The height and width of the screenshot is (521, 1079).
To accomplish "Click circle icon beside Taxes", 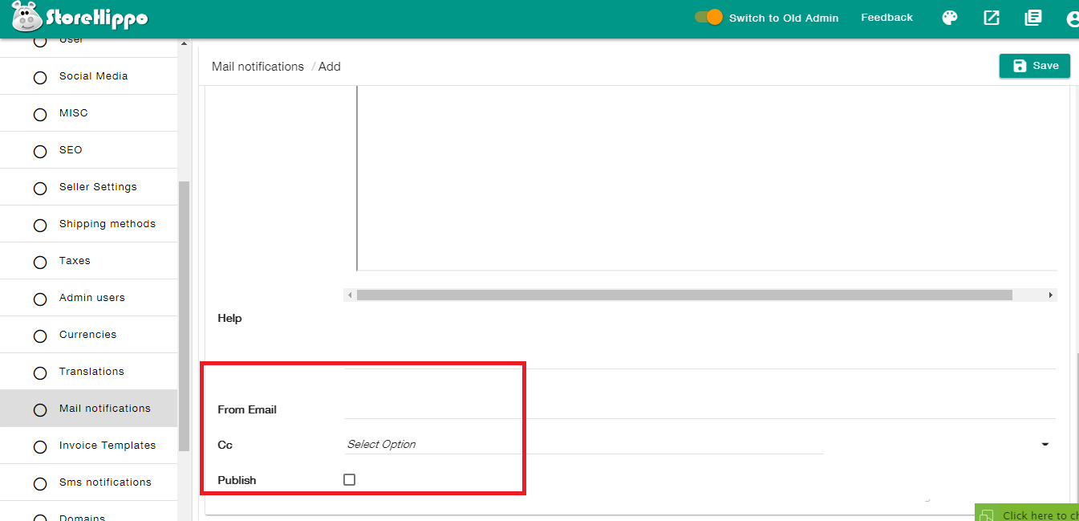I will (40, 263).
